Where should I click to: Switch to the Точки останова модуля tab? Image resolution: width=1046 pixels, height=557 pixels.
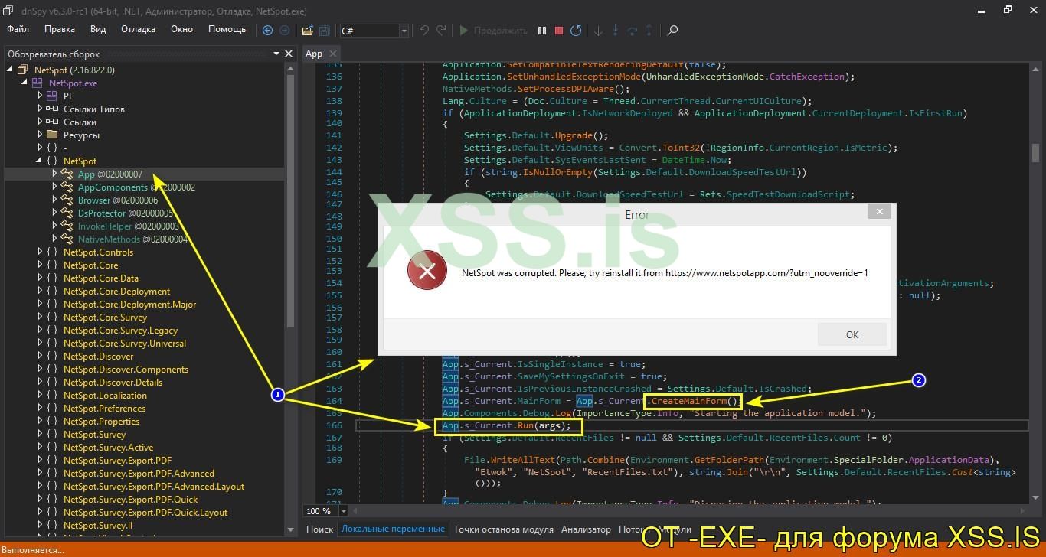coord(503,529)
